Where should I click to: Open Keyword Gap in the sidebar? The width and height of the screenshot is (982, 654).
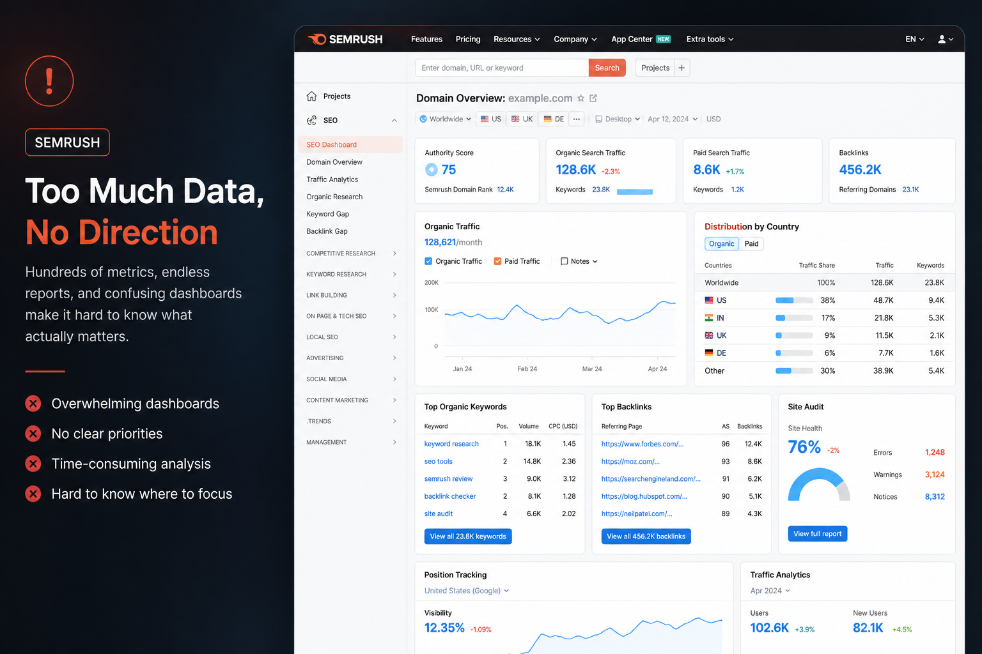tap(328, 214)
